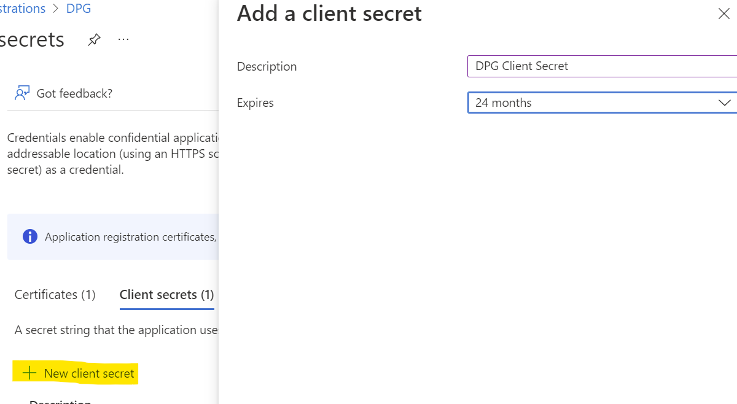Pin the secrets page with the pin icon
Viewport: 737px width, 404px height.
tap(93, 40)
